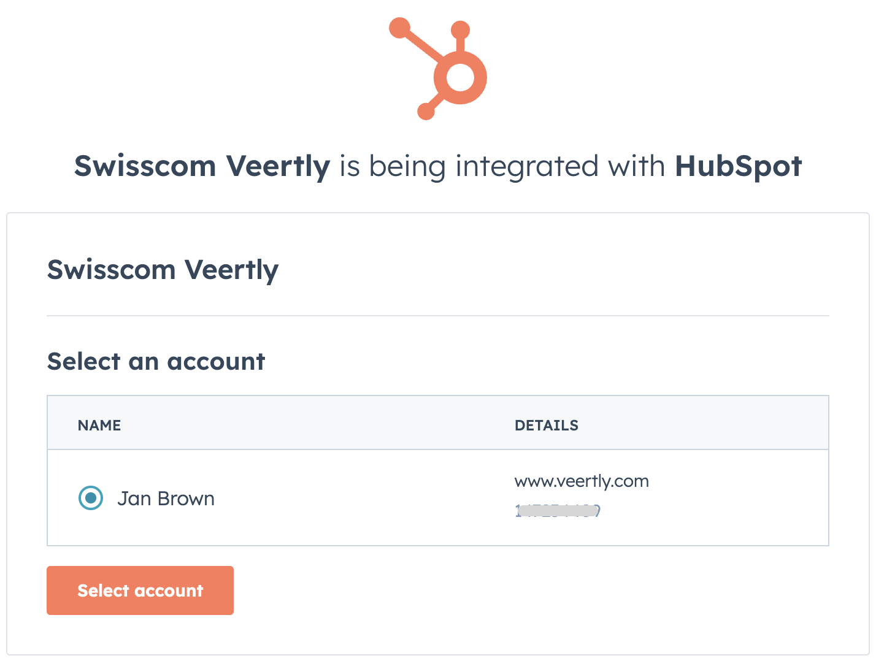The width and height of the screenshot is (876, 661).
Task: Click the Jan Brown account name
Action: pos(166,499)
